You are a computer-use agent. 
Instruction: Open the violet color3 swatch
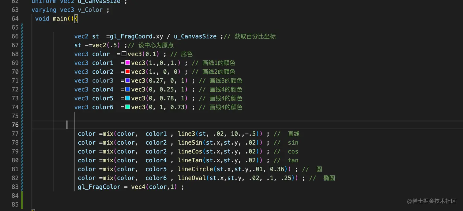[x=128, y=81]
